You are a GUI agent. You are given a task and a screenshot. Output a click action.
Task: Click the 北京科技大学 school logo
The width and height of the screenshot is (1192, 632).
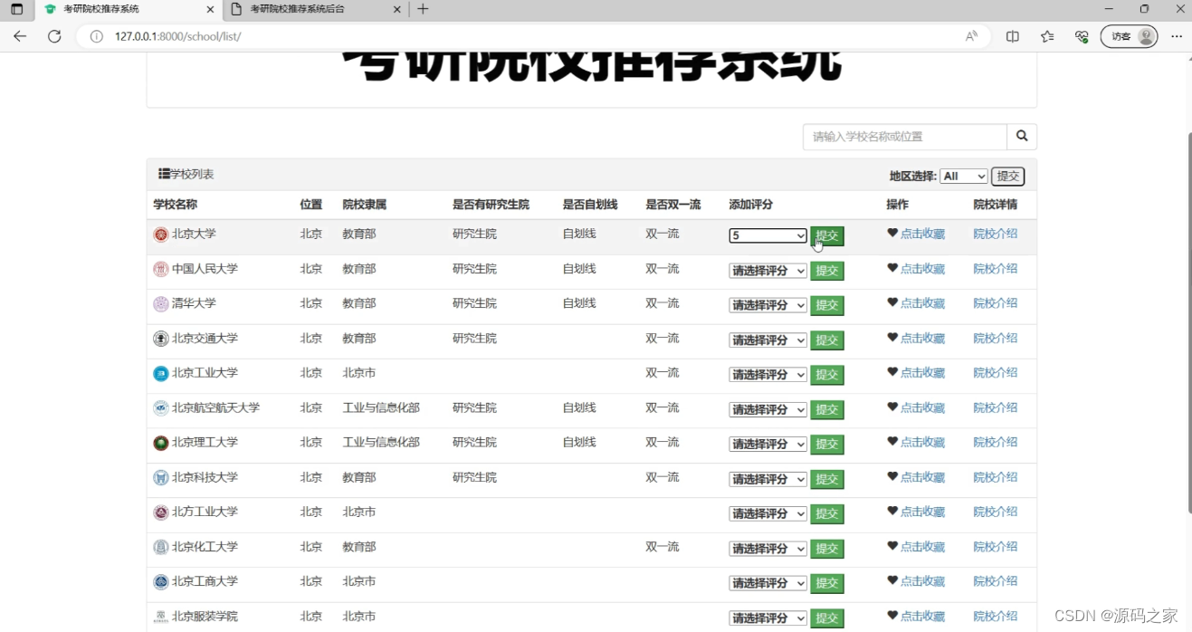pyautogui.click(x=161, y=477)
